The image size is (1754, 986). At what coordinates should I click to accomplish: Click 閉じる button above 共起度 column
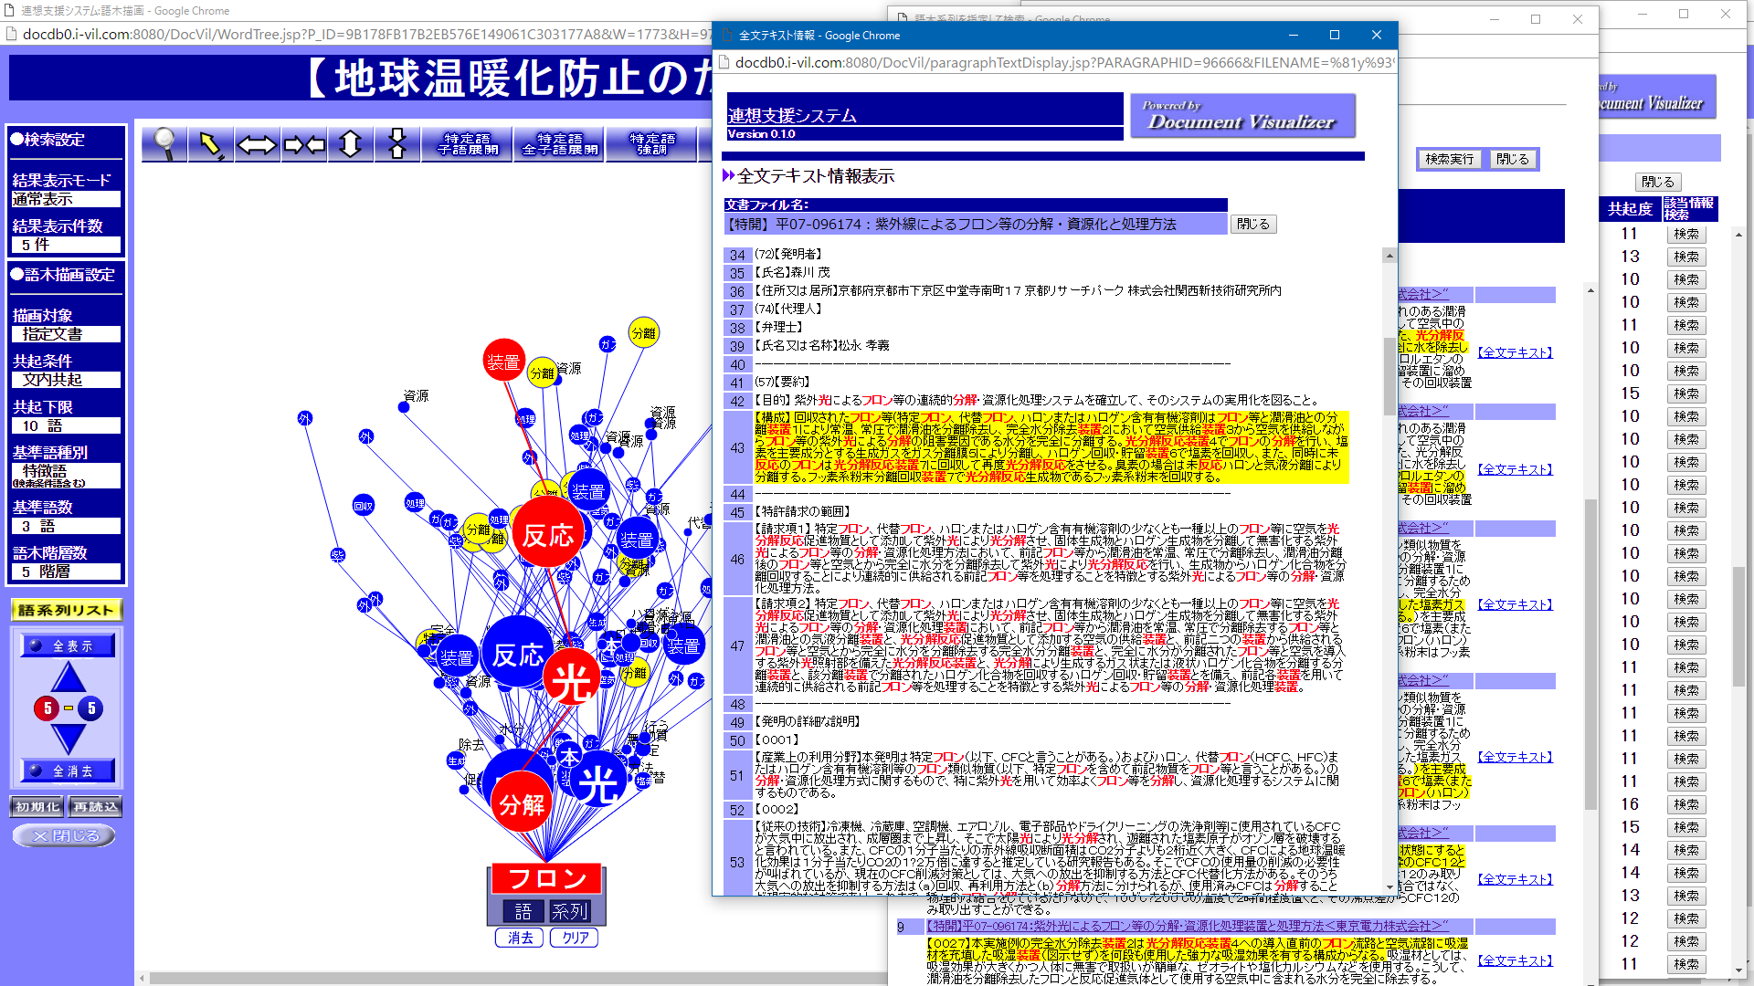click(x=1657, y=182)
